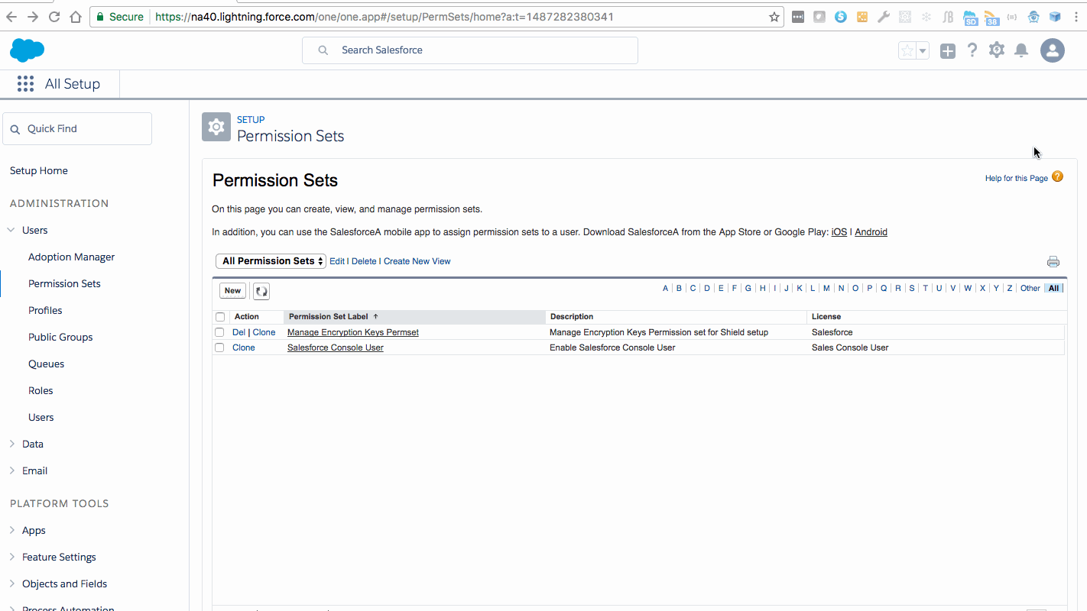The image size is (1087, 611).
Task: Click Create New View link
Action: pos(417,261)
